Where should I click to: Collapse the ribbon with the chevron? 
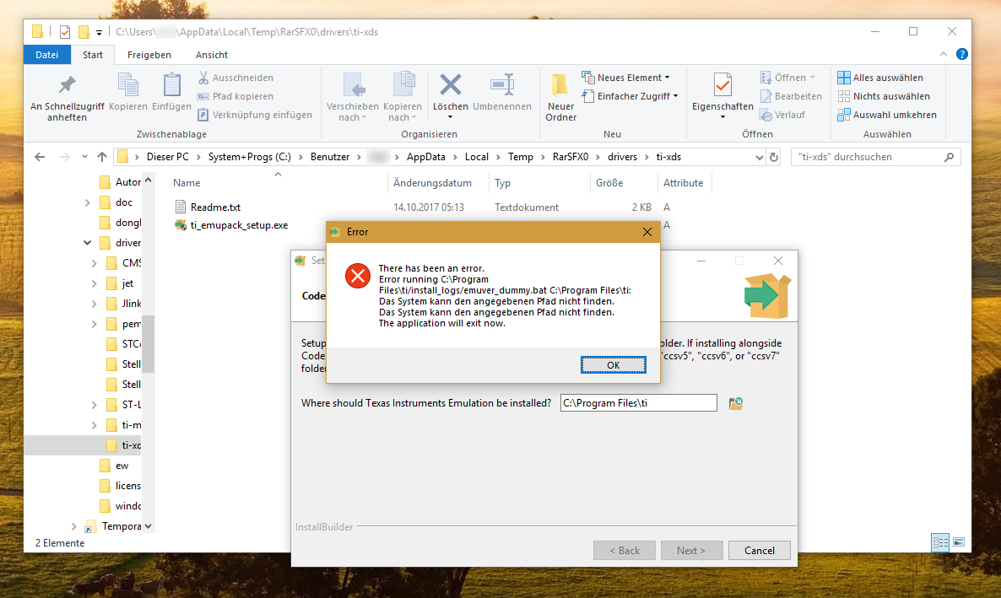(943, 55)
